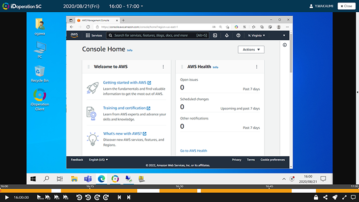Open the Windows Start menu
359x202 pixels.
click(x=33, y=179)
